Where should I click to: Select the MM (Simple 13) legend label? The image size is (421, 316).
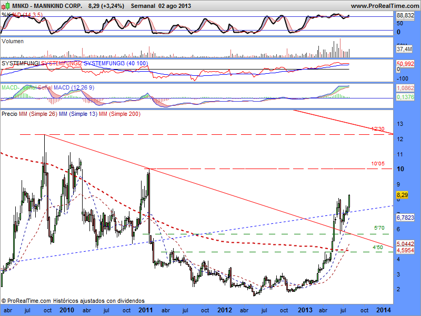[x=78, y=114]
